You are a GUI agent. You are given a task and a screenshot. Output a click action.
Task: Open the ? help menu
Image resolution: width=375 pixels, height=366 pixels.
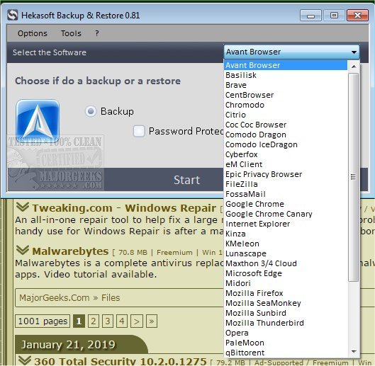pyautogui.click(x=97, y=33)
